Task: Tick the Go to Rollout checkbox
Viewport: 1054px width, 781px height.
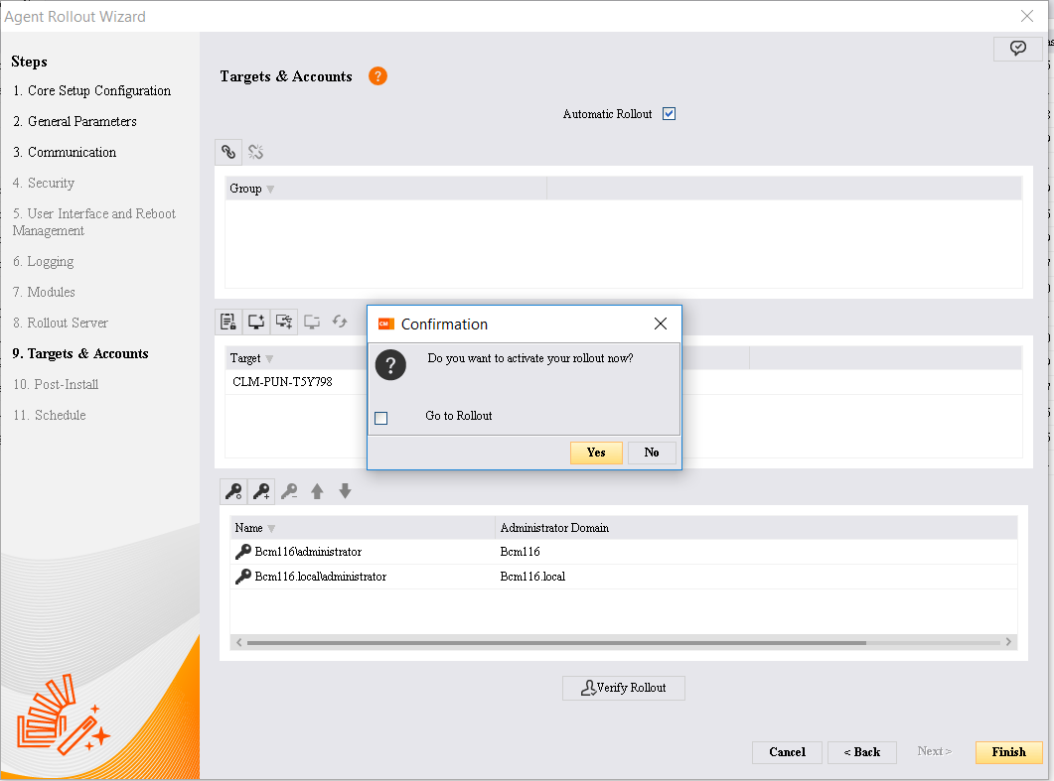Action: click(x=380, y=418)
